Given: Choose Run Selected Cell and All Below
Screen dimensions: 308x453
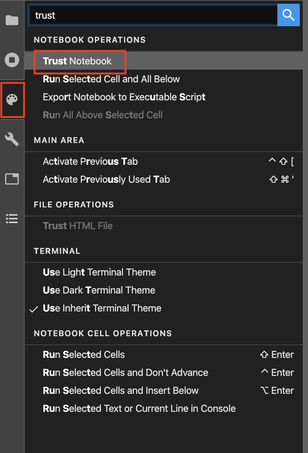Looking at the screenshot, I should pos(111,79).
